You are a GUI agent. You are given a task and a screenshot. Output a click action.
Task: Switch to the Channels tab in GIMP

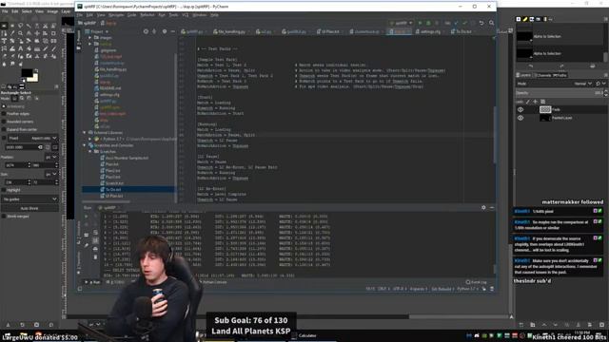point(543,75)
